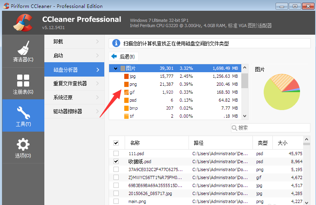The width and height of the screenshot is (316, 205).
Task: Open the 重复文件查找器 menu item
Action: pos(74,83)
